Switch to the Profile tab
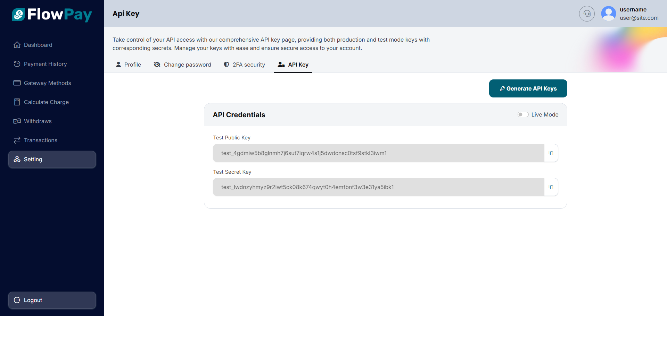 (128, 65)
